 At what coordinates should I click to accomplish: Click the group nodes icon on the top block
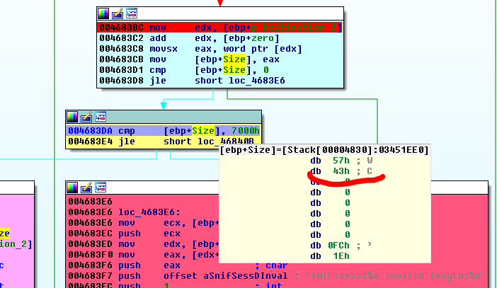pyautogui.click(x=132, y=13)
